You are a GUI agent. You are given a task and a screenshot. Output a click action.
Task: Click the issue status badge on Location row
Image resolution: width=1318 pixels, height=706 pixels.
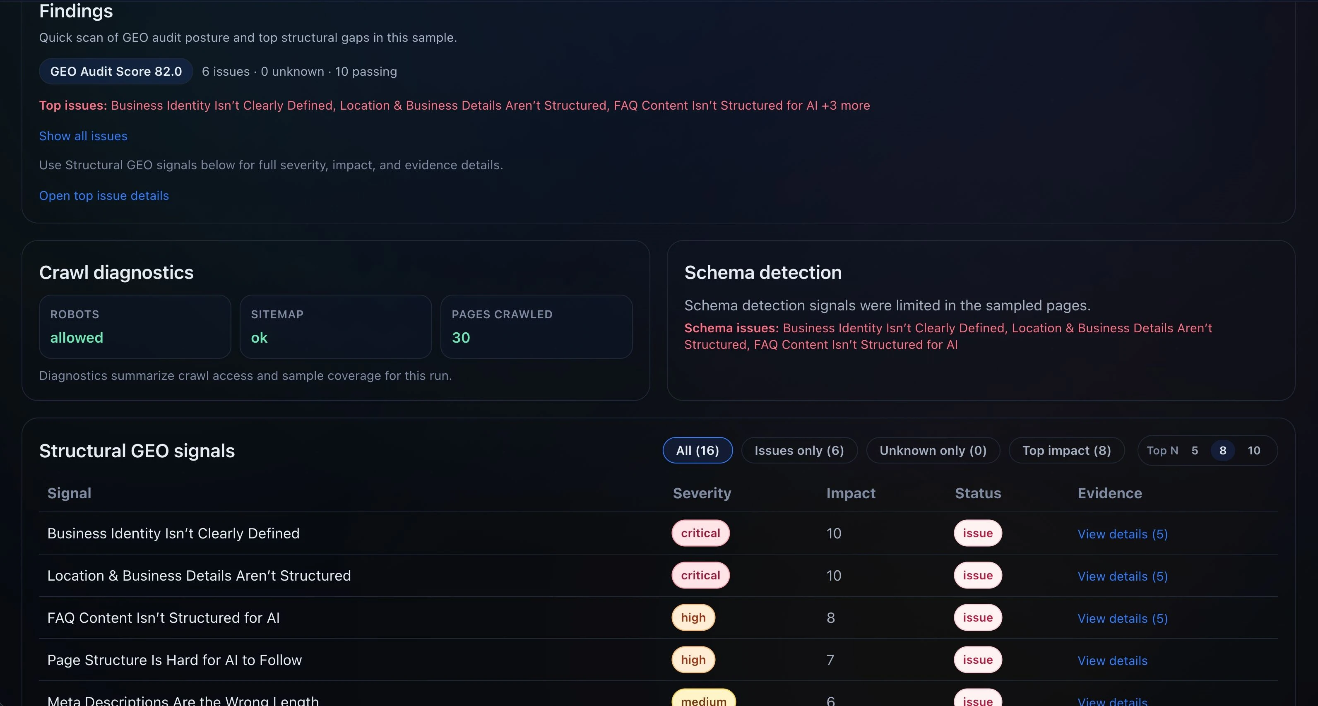(x=977, y=575)
